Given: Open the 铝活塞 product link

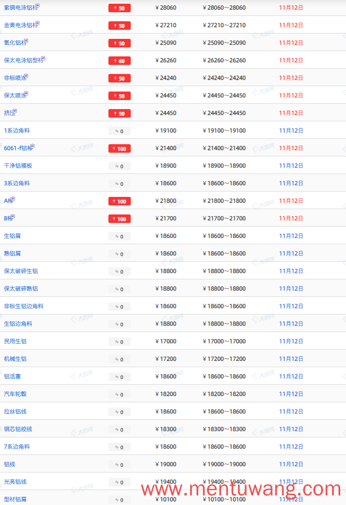Looking at the screenshot, I should pos(12,376).
